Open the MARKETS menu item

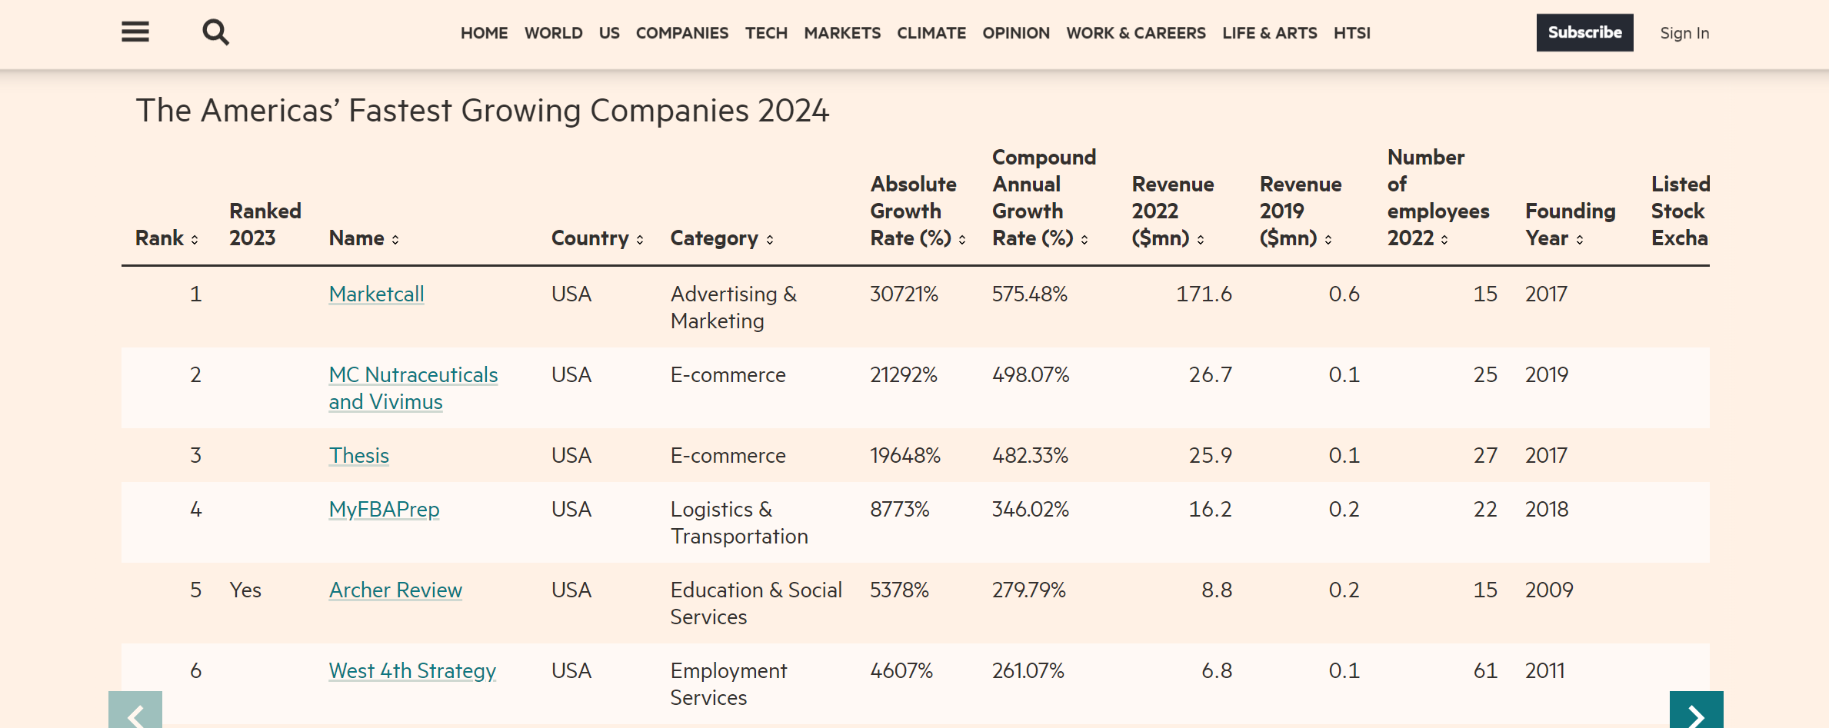[842, 33]
